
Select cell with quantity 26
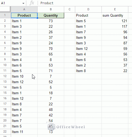[51, 32]
